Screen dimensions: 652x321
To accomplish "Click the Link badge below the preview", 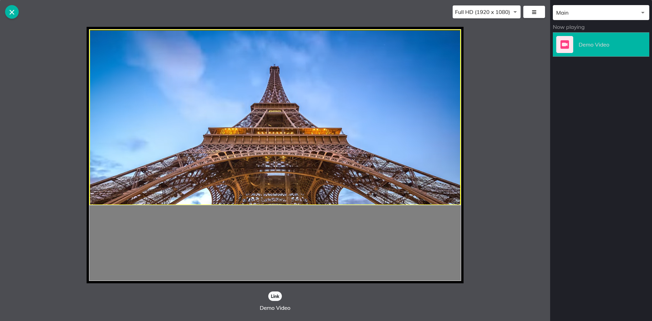I will [275, 296].
